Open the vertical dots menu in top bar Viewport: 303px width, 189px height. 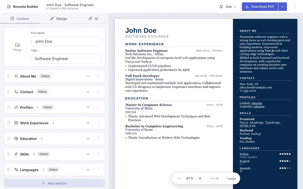[294, 7]
